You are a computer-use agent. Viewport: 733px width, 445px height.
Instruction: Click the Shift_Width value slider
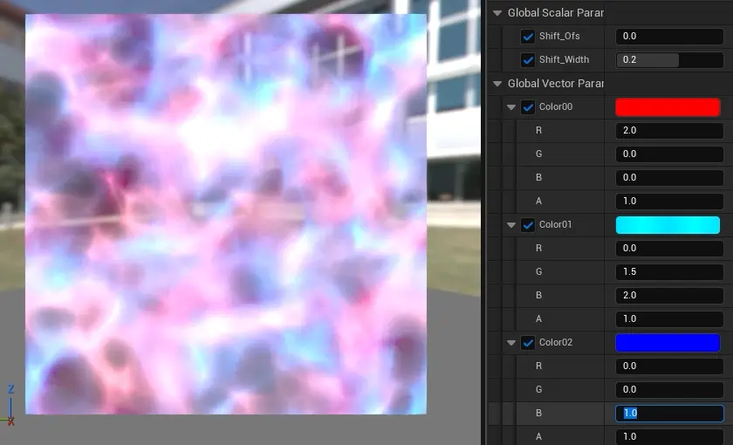coord(669,60)
